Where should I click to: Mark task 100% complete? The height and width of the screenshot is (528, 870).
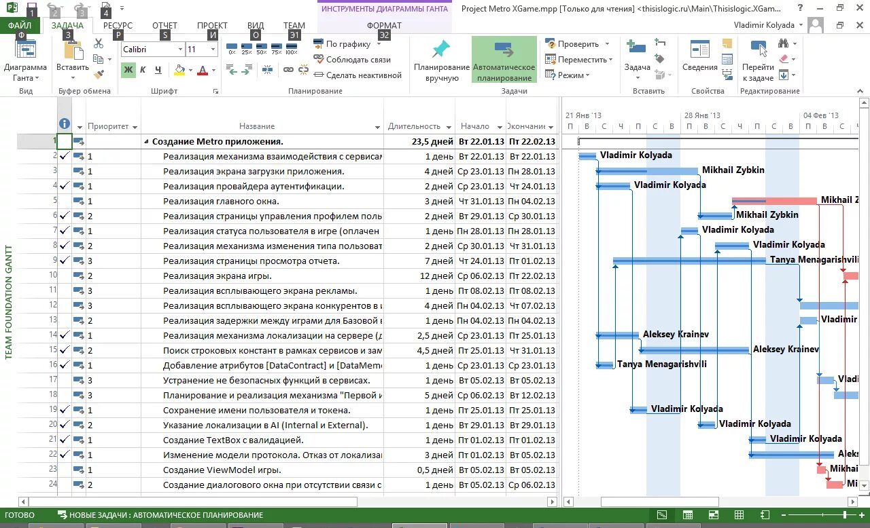tap(292, 48)
